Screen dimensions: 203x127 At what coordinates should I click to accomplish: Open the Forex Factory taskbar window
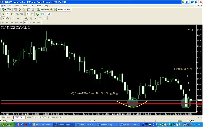pos(108,125)
